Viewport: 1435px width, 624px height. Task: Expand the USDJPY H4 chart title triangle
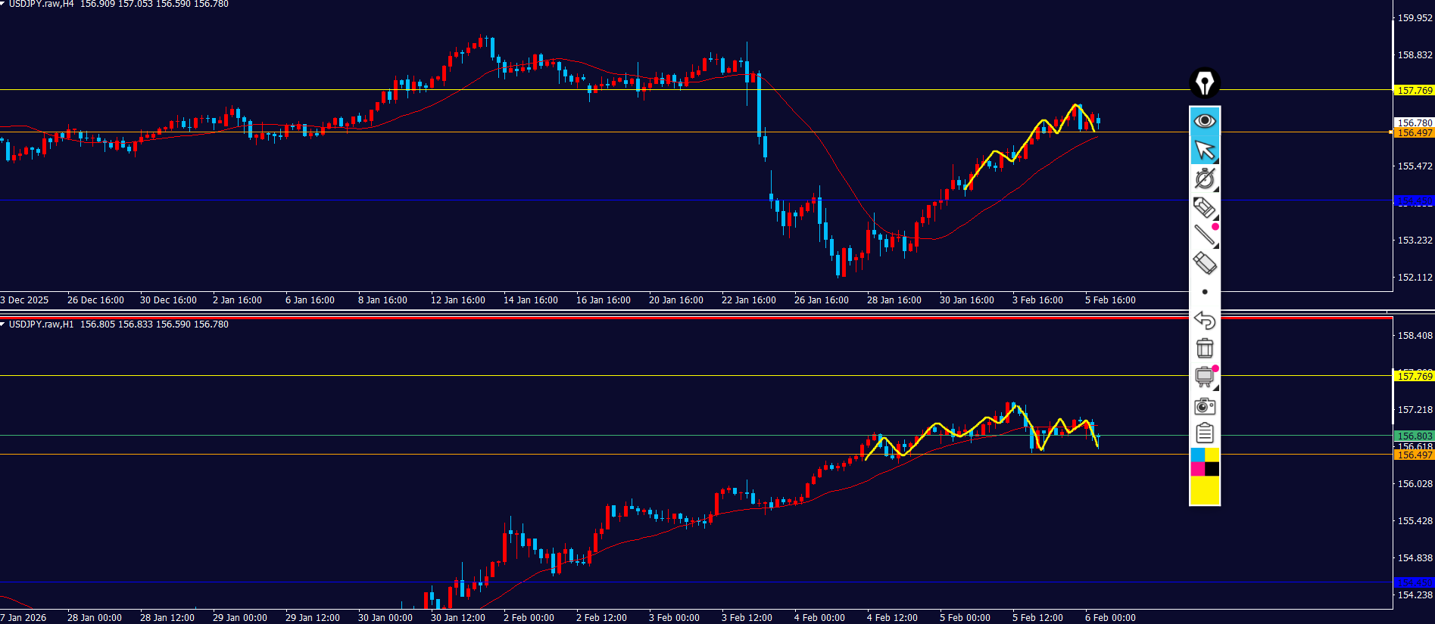(x=3, y=4)
